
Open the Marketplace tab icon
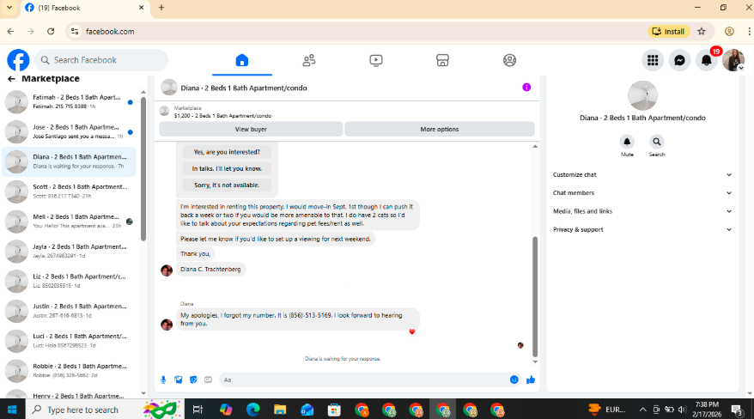click(x=442, y=60)
